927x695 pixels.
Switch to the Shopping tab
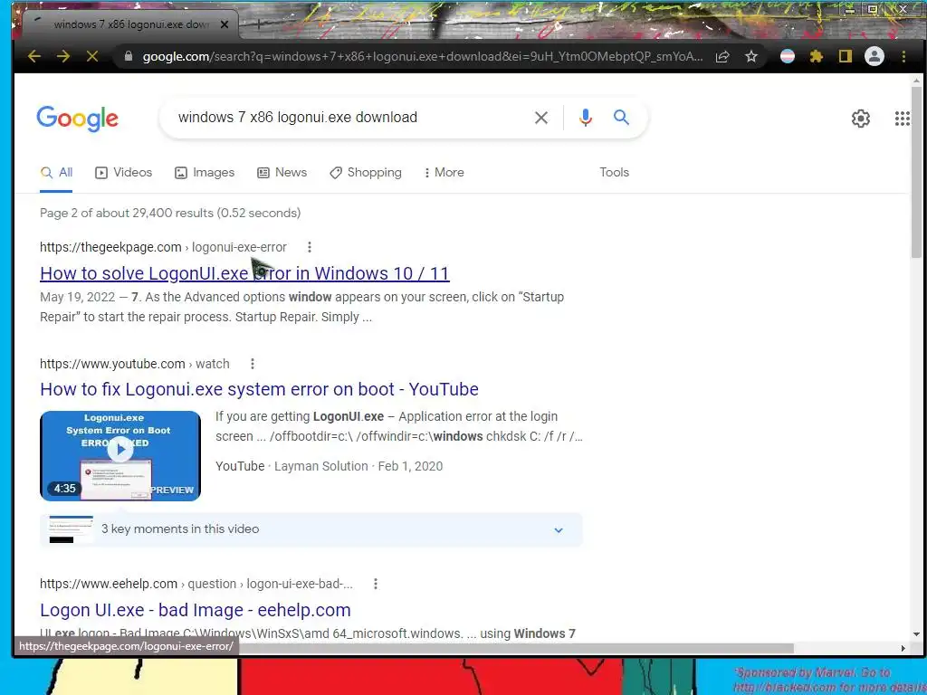pos(366,173)
